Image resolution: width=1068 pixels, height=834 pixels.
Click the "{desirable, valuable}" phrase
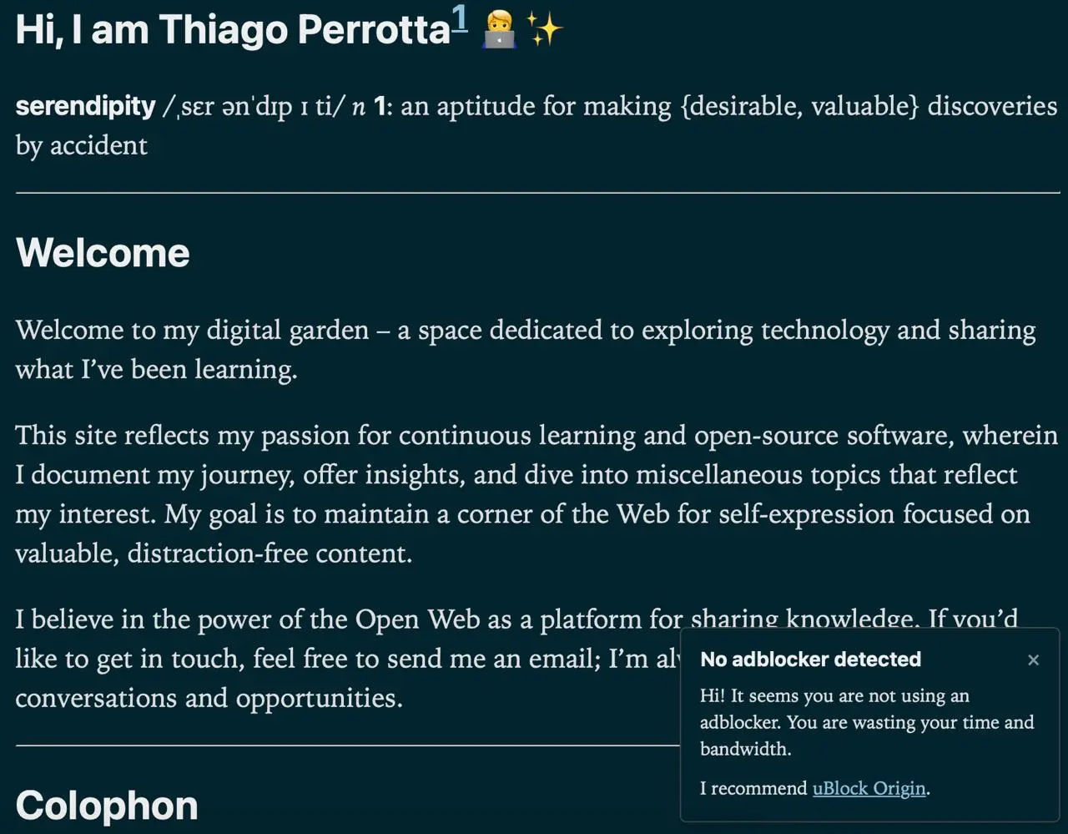(799, 106)
